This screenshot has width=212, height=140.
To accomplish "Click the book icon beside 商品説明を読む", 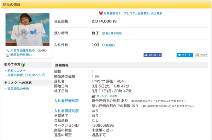I will pyautogui.click(x=7, y=55).
